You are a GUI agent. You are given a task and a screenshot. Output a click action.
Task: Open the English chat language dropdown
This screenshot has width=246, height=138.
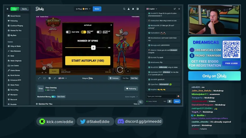click(x=152, y=9)
